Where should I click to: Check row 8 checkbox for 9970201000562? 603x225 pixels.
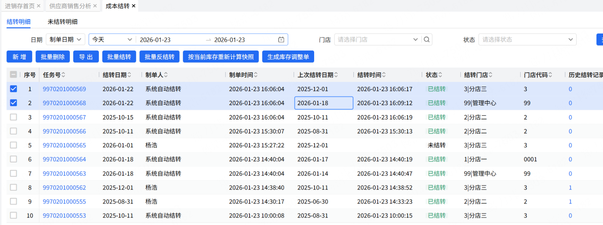pos(13,187)
